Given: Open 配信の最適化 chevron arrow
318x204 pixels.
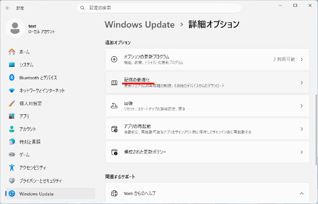Looking at the screenshot, I should 302,83.
